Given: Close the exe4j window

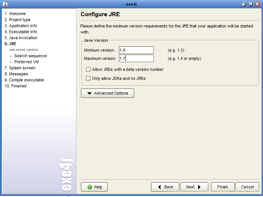Looking at the screenshot, I should pos(257,4).
